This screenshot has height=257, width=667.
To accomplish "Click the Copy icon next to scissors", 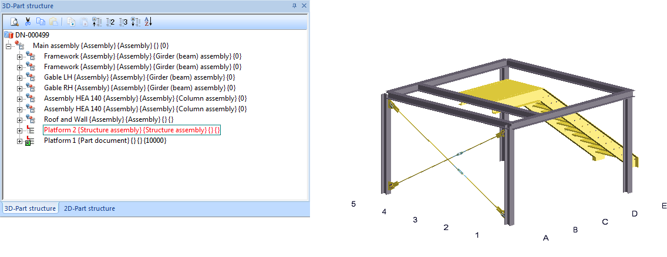I will (41, 22).
